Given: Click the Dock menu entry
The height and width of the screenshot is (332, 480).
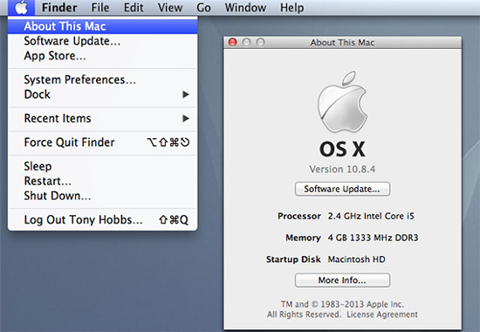Looking at the screenshot, I should click(103, 94).
